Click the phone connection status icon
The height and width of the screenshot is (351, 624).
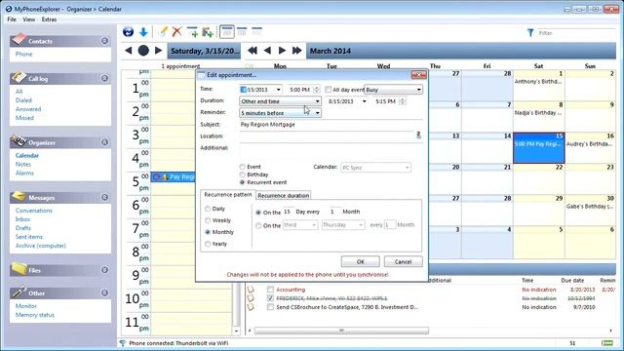(123, 343)
